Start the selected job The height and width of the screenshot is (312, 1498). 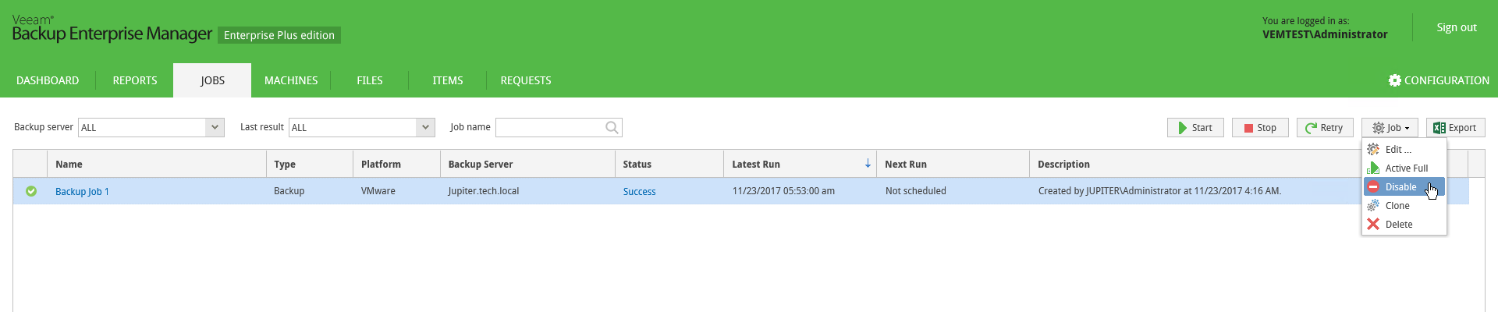point(1195,128)
